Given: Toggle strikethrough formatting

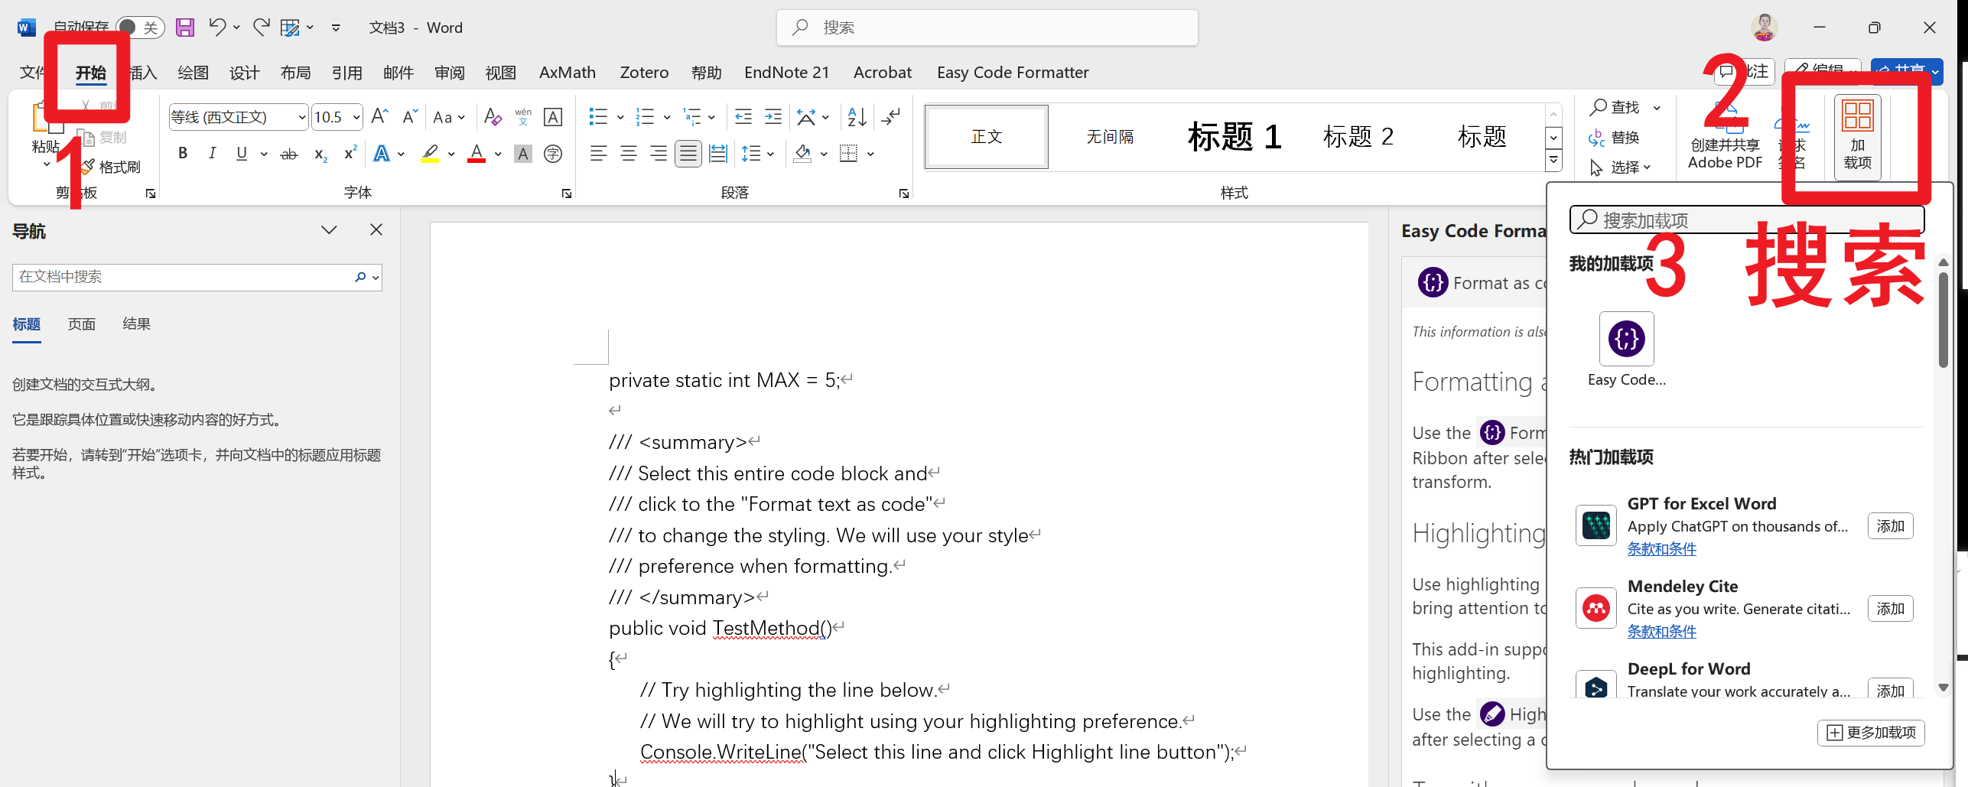Looking at the screenshot, I should (289, 154).
